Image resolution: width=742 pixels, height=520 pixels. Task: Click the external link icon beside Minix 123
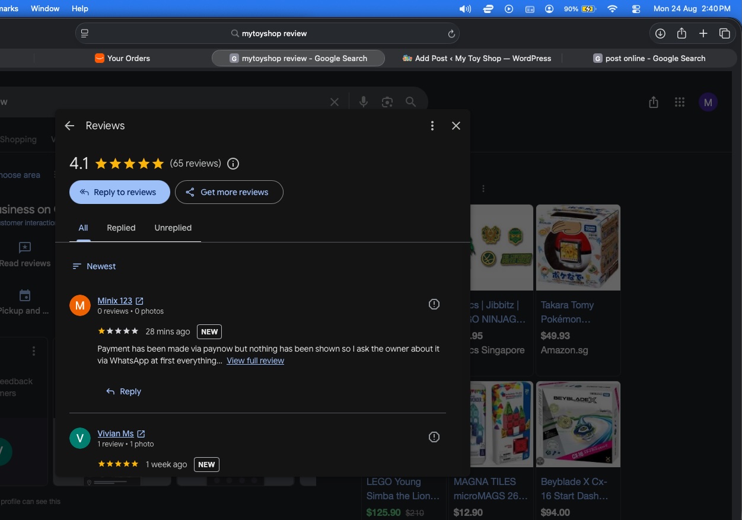tap(139, 301)
